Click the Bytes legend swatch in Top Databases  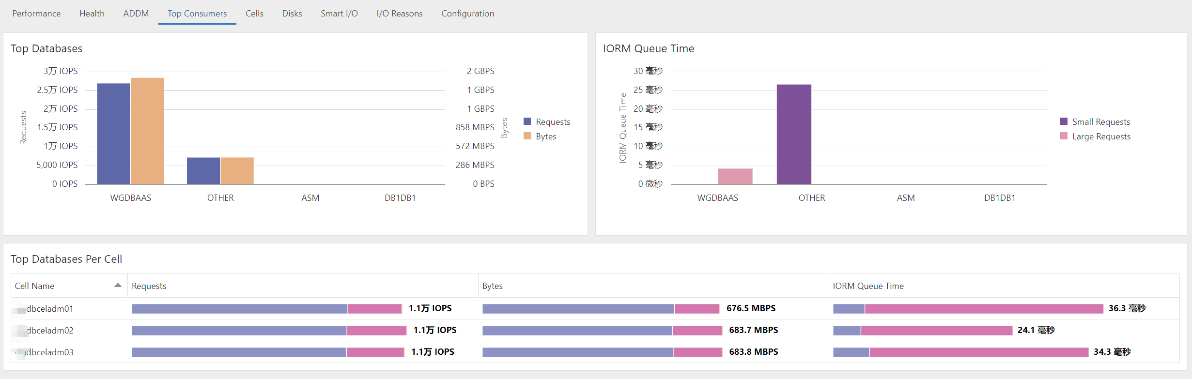pos(527,136)
